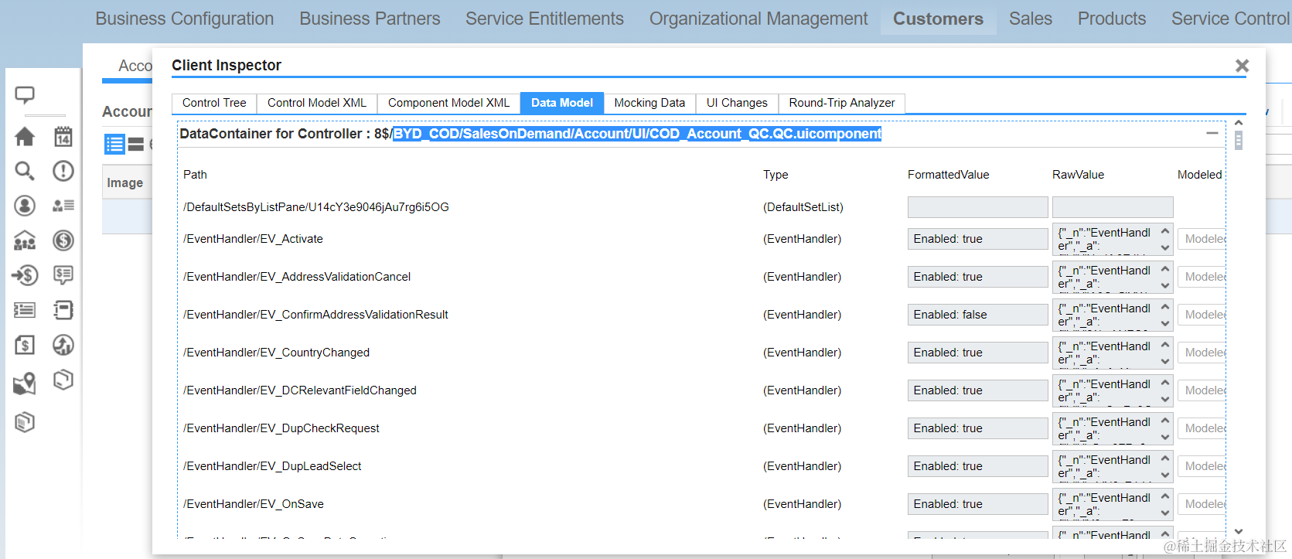This screenshot has height=559, width=1292.
Task: Click FormattedValue field for EV_ConfirmAddressValidationResult
Action: pos(977,315)
